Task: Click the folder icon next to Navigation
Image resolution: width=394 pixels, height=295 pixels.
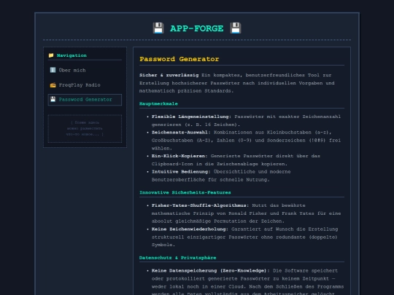Action: point(51,55)
